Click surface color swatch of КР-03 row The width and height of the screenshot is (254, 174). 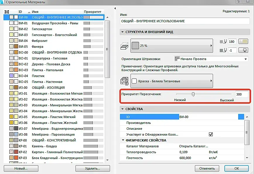16,158
